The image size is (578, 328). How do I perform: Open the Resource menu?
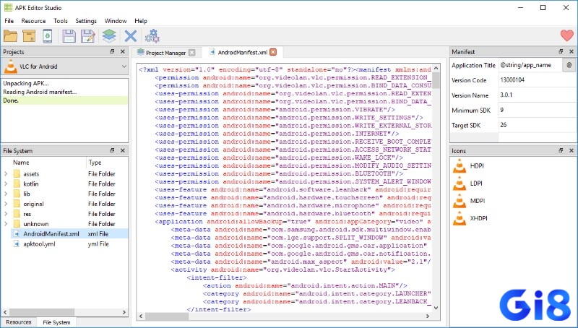point(33,21)
